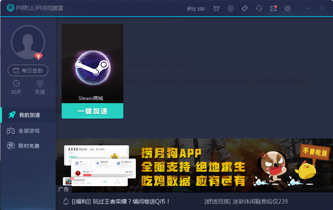
Task: Close the UU accelerator window
Action: click(322, 8)
